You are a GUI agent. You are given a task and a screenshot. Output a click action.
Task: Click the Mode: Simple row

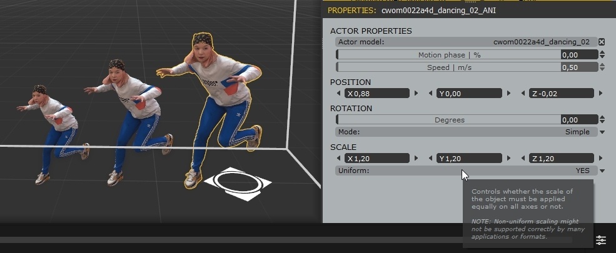pyautogui.click(x=467, y=132)
